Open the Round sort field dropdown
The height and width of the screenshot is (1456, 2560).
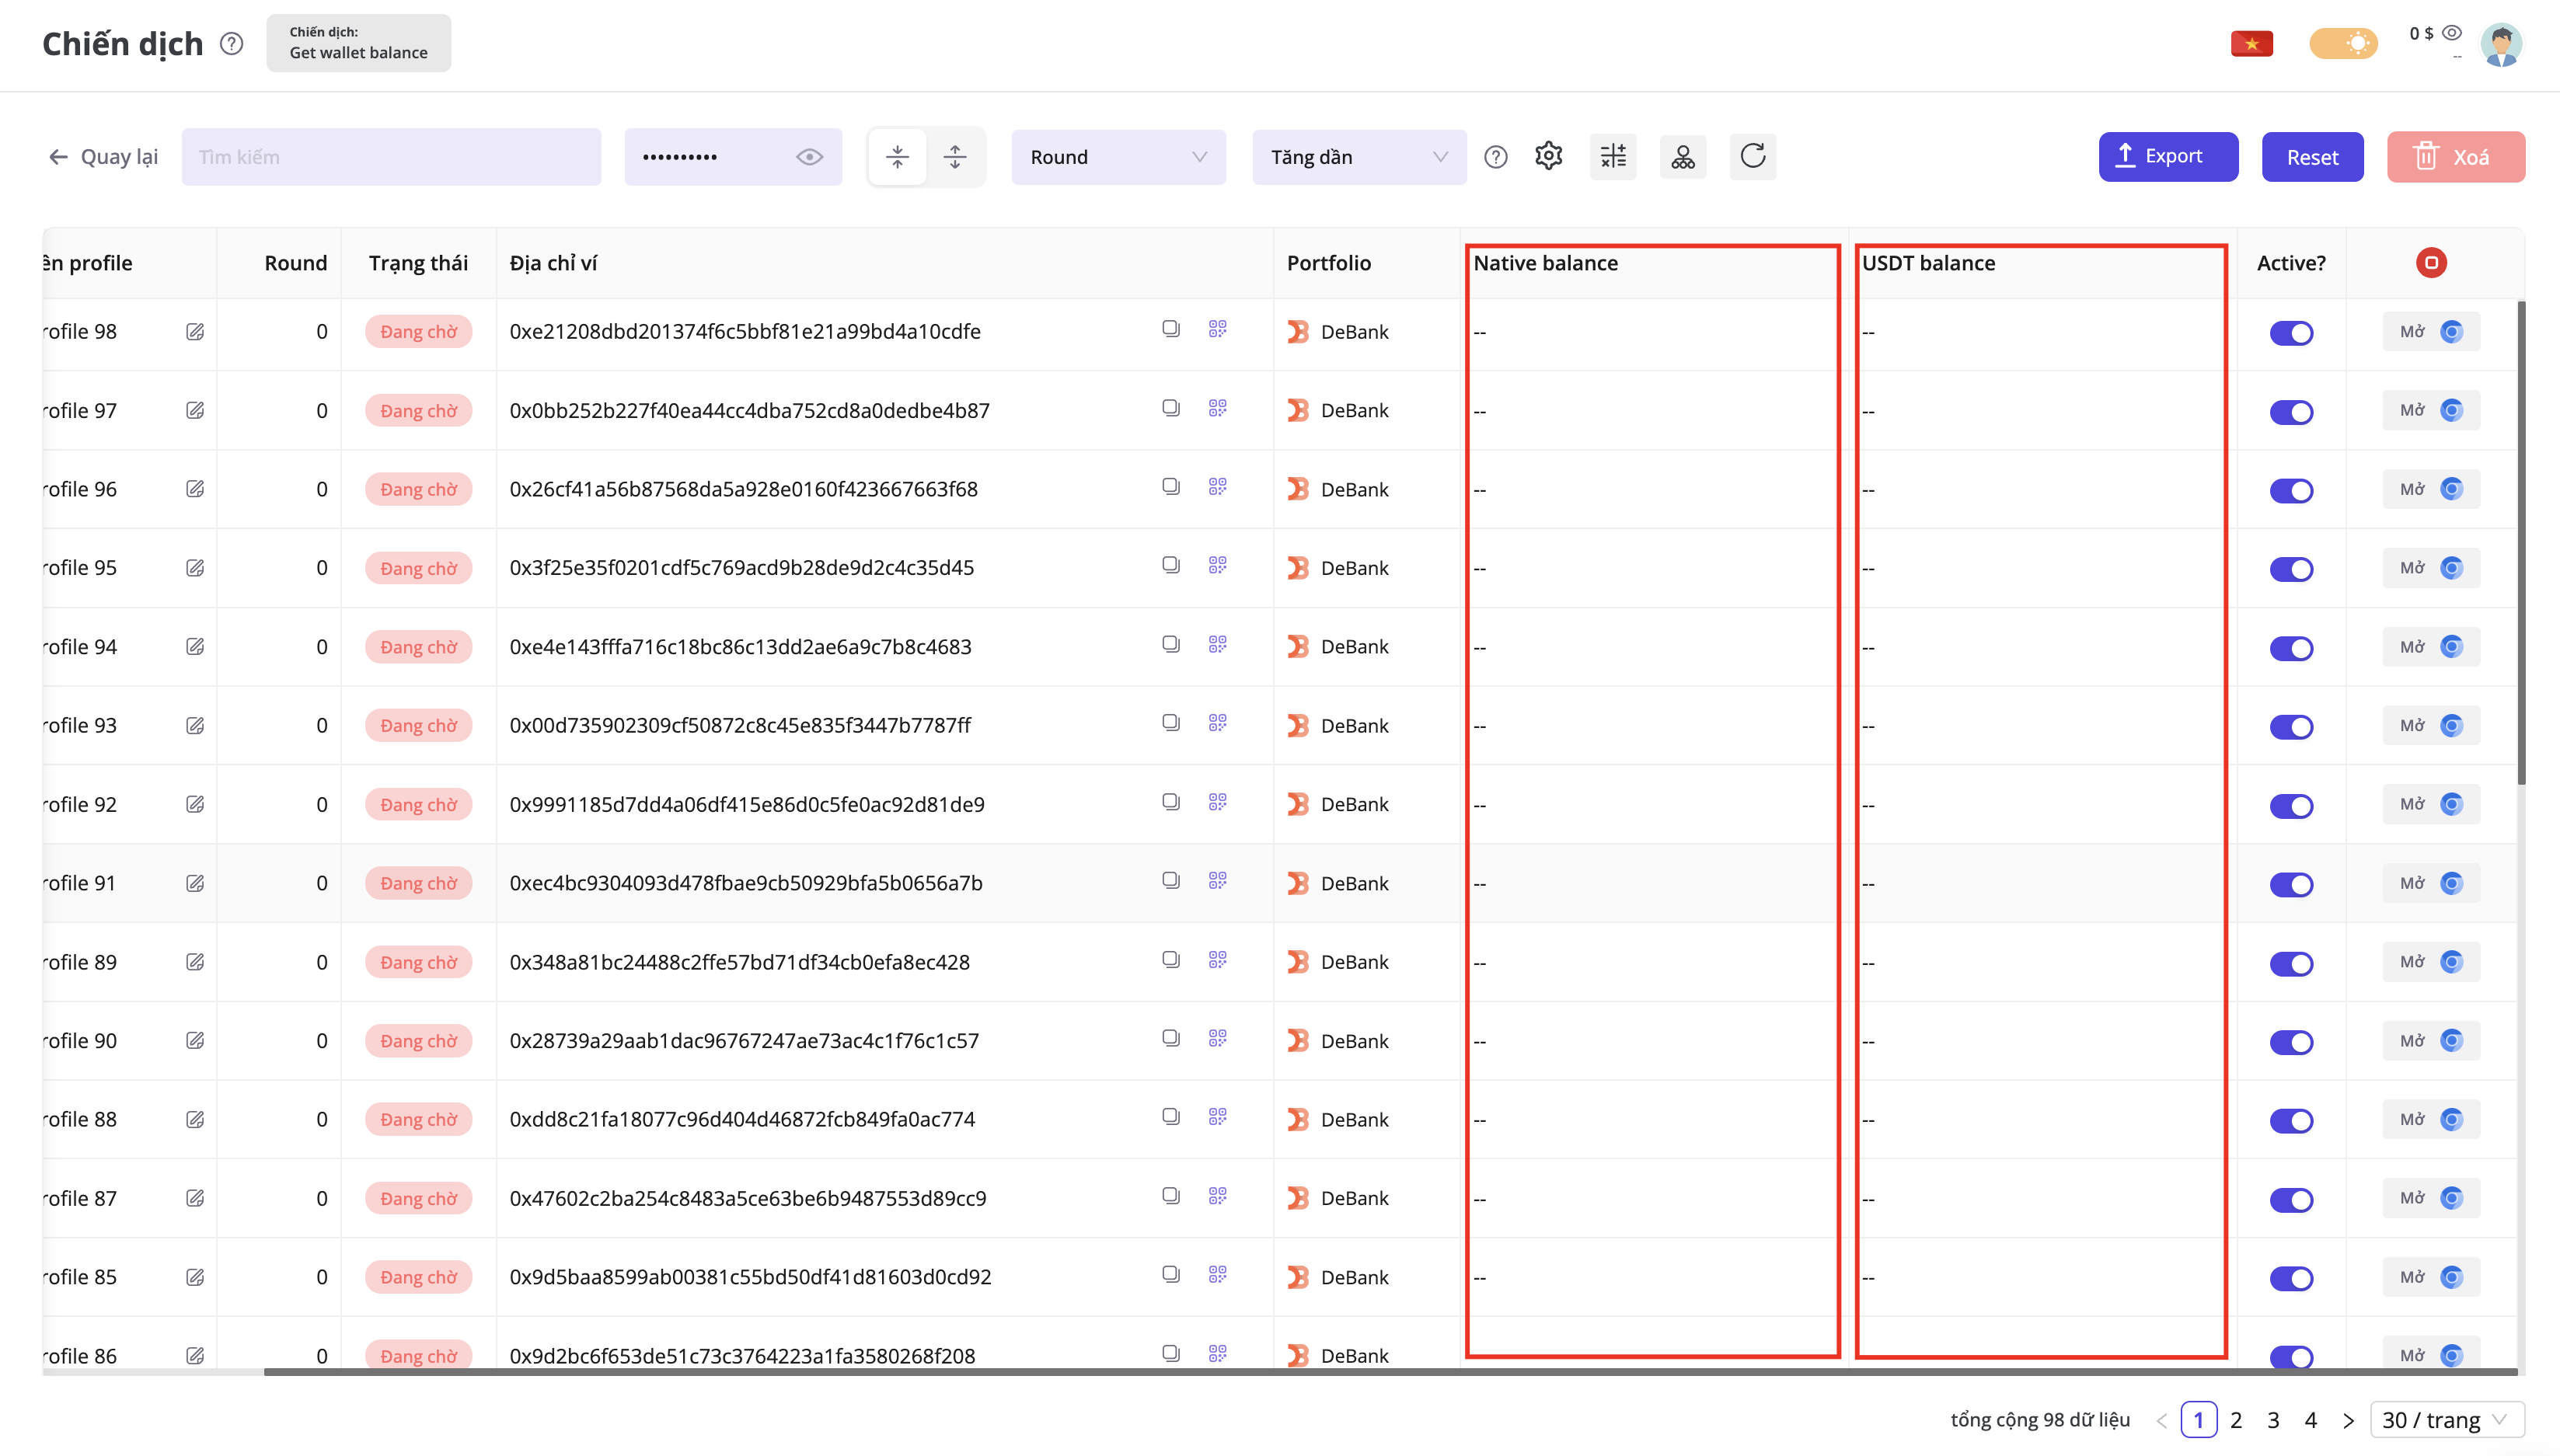1118,157
